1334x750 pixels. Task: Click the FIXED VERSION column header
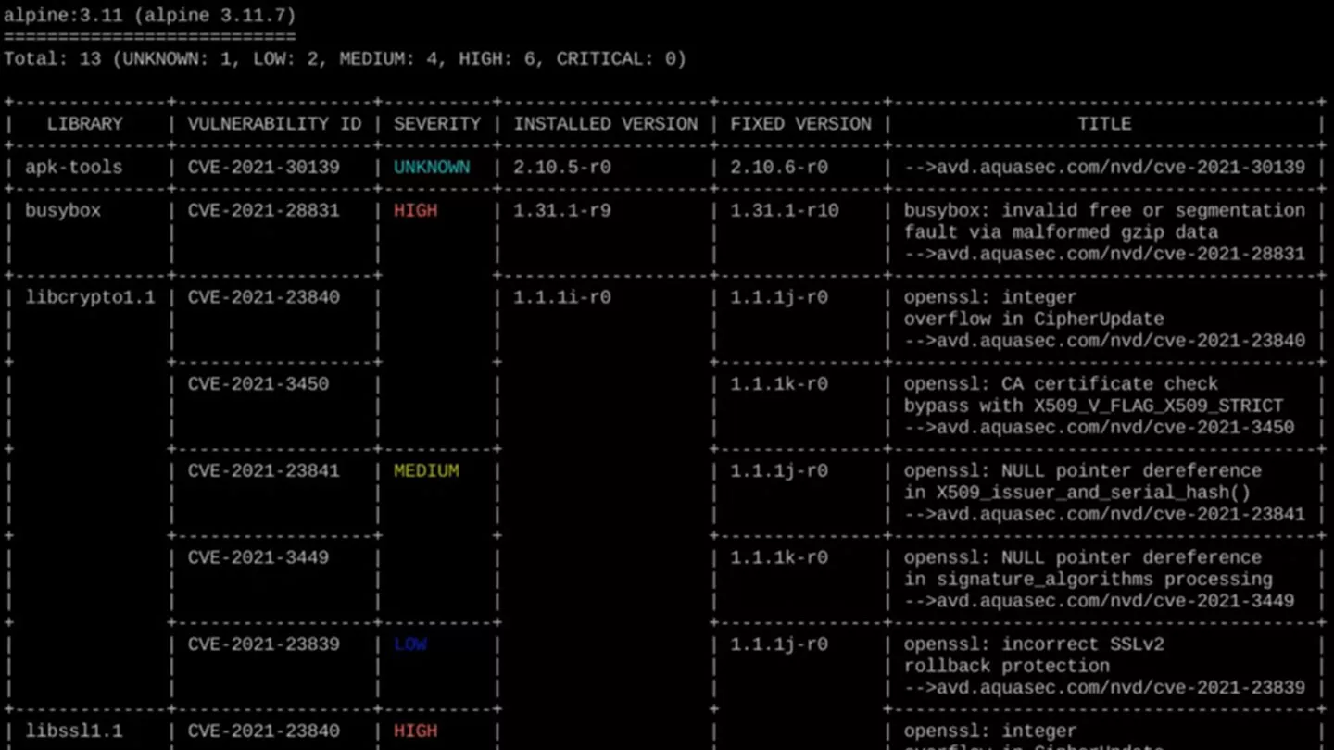coord(800,124)
